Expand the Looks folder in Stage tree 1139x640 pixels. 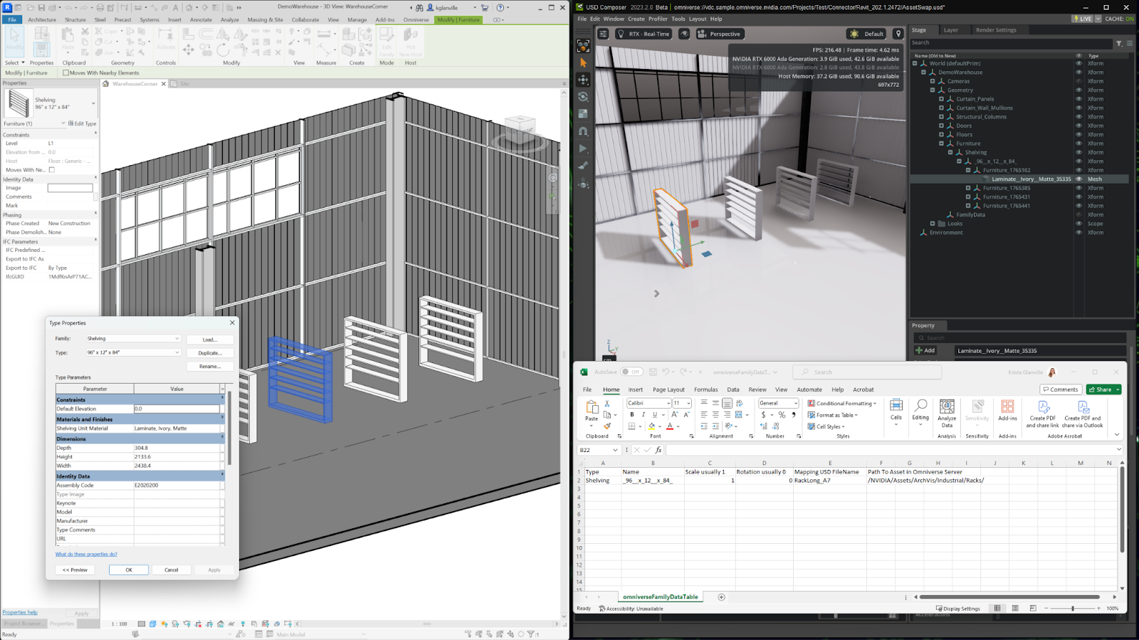pos(933,224)
